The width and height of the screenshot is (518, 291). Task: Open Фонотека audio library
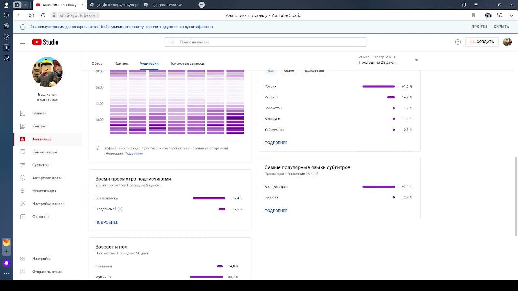tap(41, 217)
